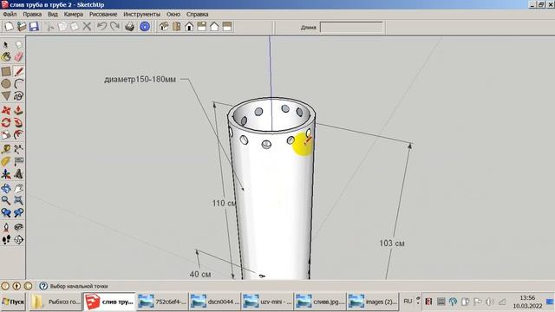Select the Scale tool
555x312 pixels.
click(6, 135)
